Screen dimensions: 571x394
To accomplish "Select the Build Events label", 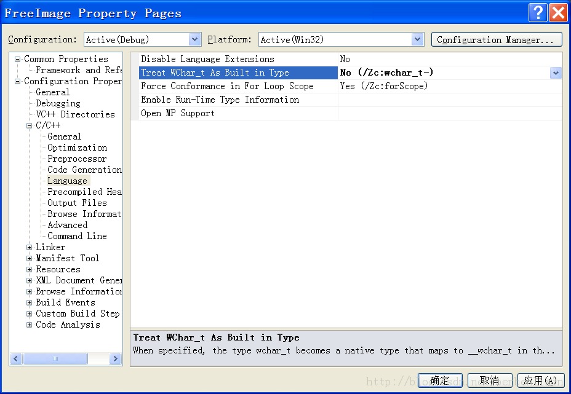I will [x=66, y=302].
